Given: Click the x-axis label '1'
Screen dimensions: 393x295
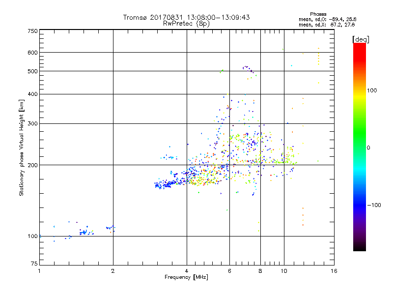Looking at the screenshot, I should 39,271.
